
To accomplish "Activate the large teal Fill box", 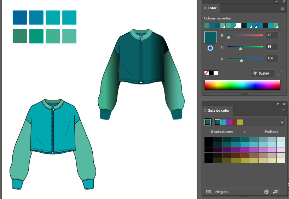I will (x=210, y=37).
